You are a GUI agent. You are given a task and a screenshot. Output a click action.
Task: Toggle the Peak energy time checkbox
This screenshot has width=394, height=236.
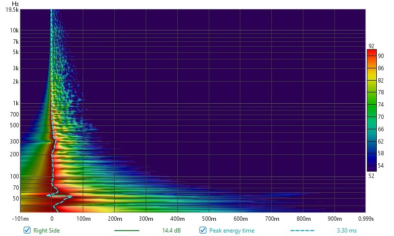coord(203,230)
